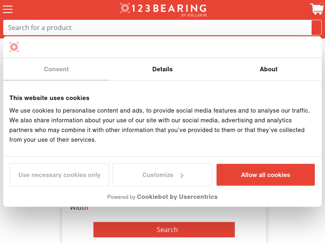Viewport: 325px width, 243px height.
Task: Accept with Allow all cookies
Action: tap(266, 175)
